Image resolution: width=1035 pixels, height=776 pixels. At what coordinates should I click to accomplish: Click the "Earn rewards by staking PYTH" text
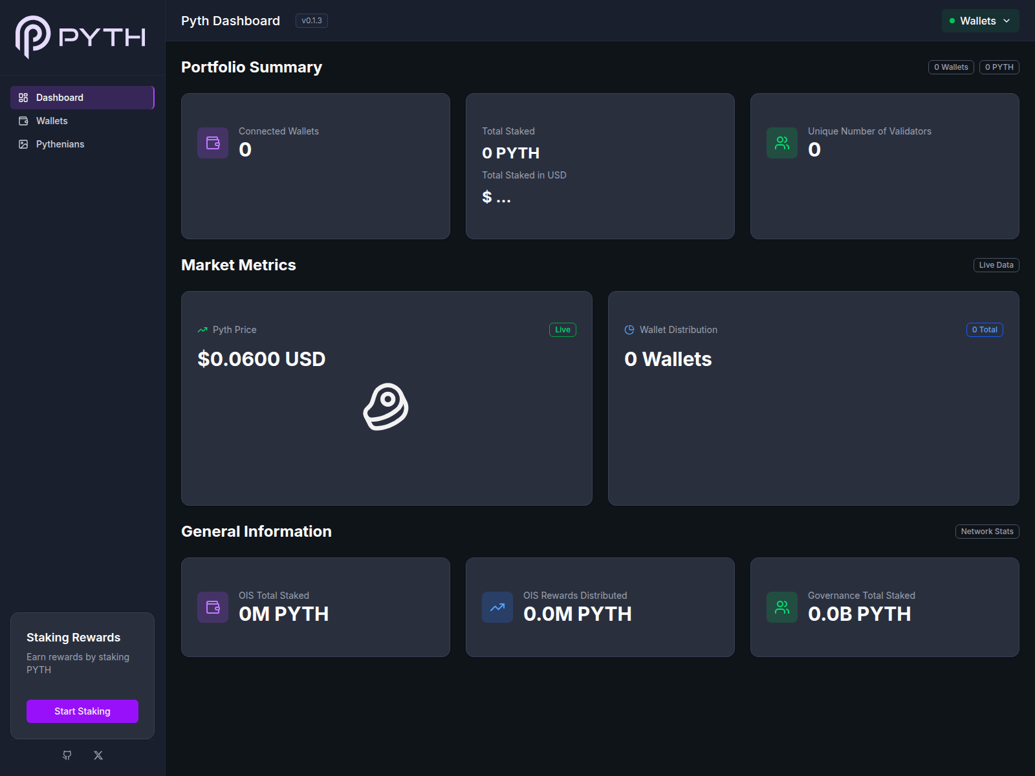click(x=78, y=663)
